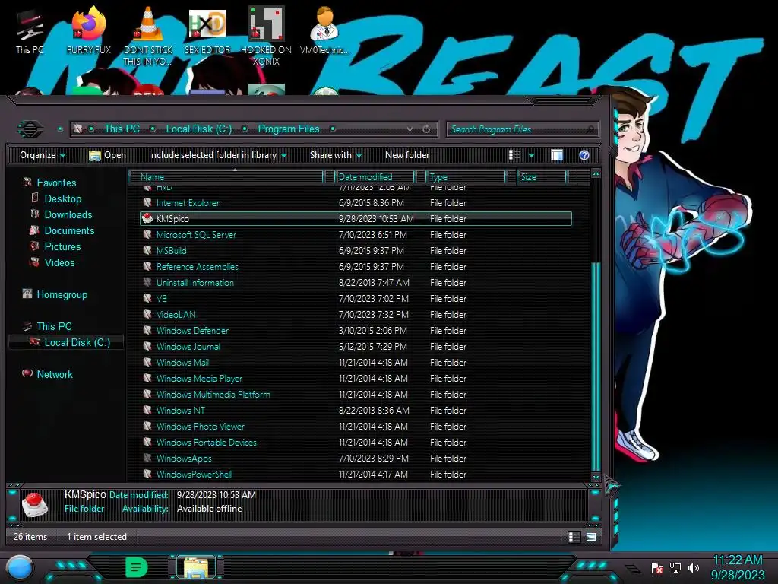Click Program Files in the breadcrumb
Screen dimensions: 778x584
click(x=289, y=129)
